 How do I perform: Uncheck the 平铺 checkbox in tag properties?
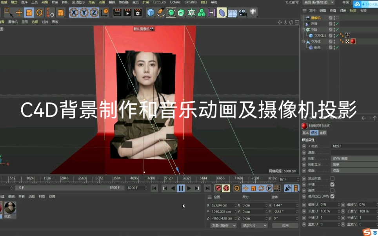coord(332,185)
